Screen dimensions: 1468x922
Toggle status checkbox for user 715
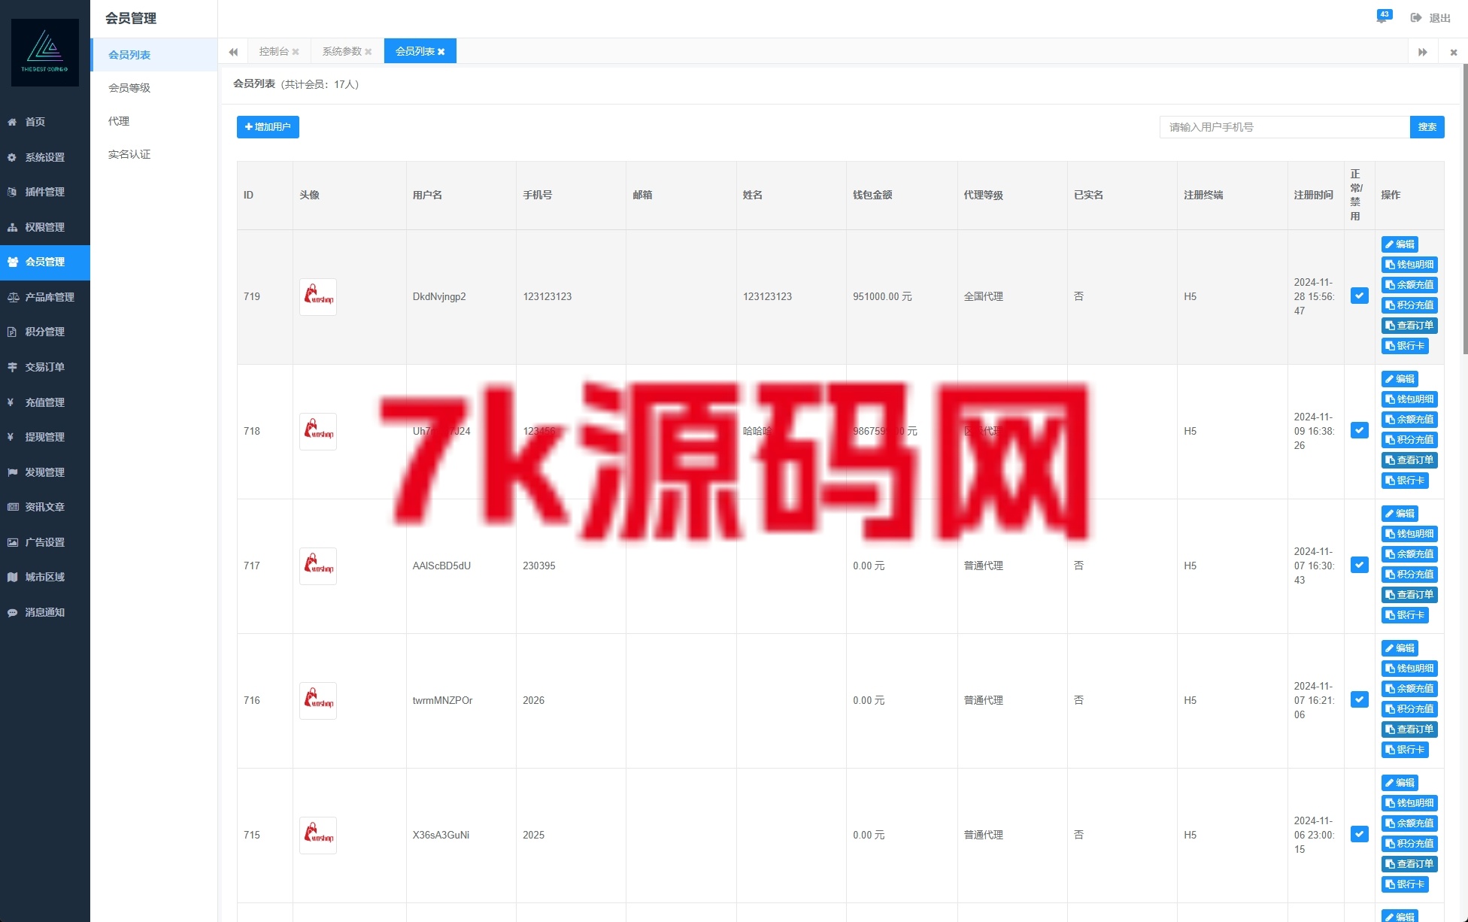pos(1359,834)
